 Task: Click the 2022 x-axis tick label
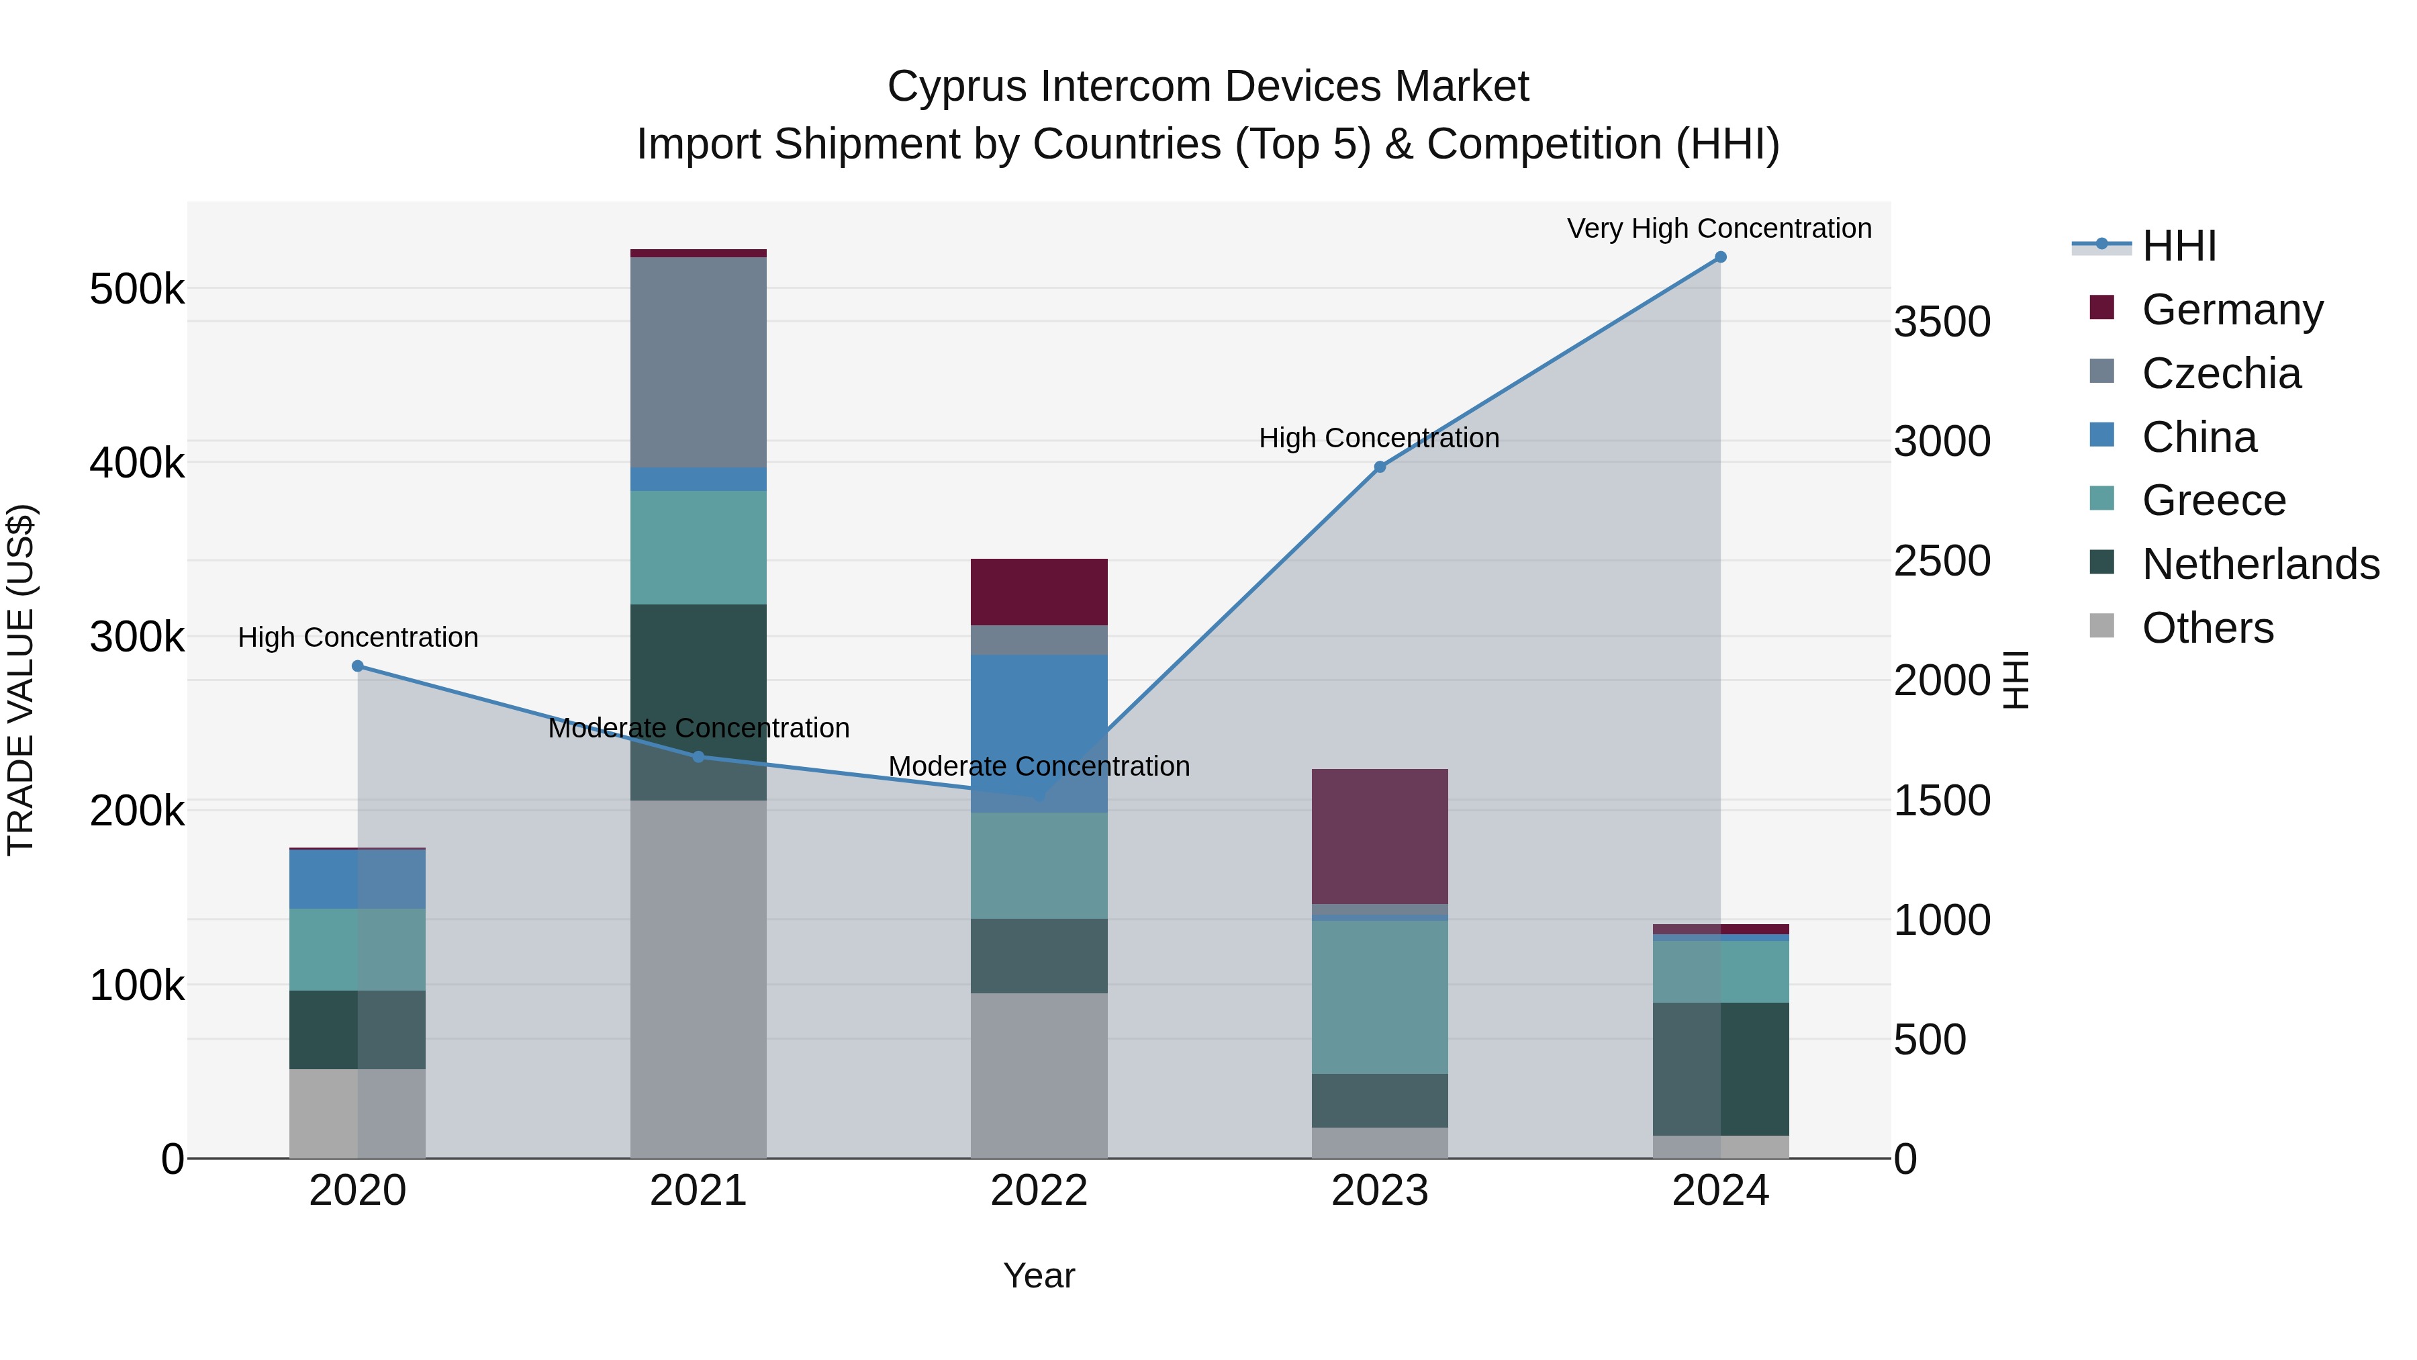[1039, 1191]
